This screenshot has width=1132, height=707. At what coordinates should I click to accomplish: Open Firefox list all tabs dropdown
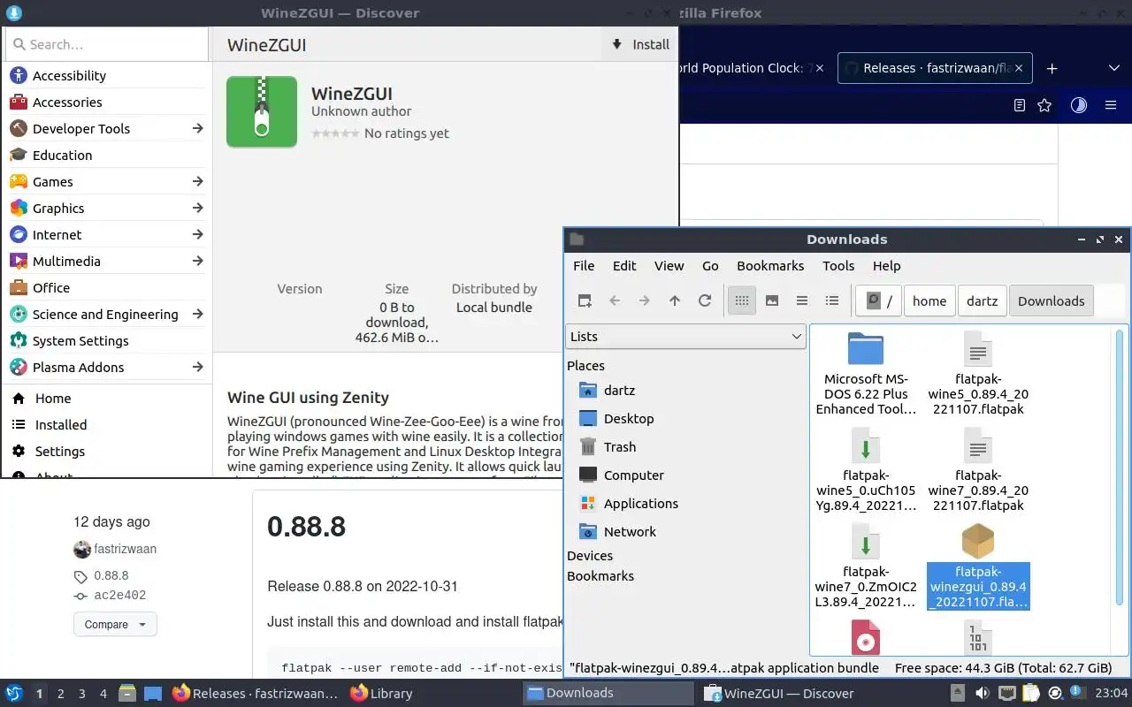1113,68
